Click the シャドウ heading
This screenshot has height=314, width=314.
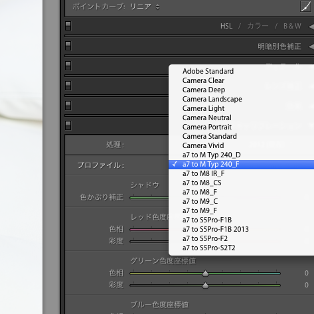click(145, 185)
